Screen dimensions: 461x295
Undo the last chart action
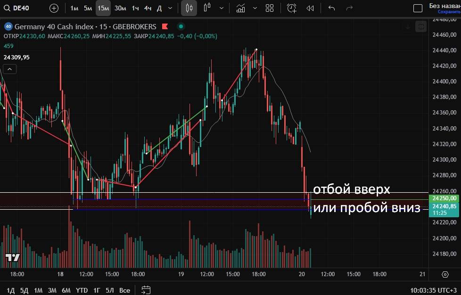click(x=331, y=8)
